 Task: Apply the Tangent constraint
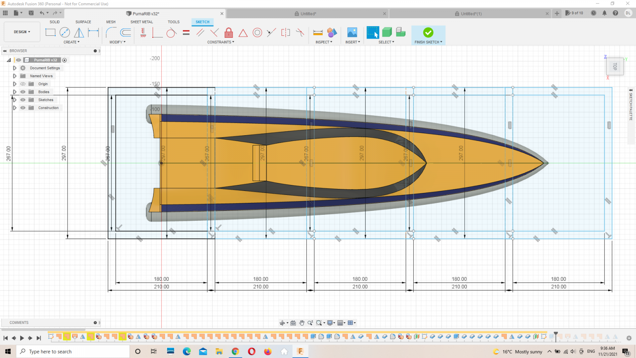pos(172,32)
